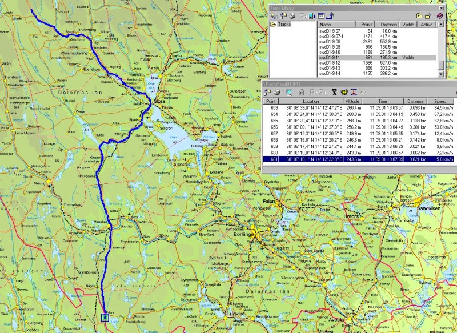Viewport: 457px width, 333px height.
Task: Click the yellow map icon in track points toolbar
Action: click(344, 92)
